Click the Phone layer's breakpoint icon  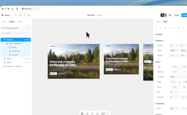(5, 62)
